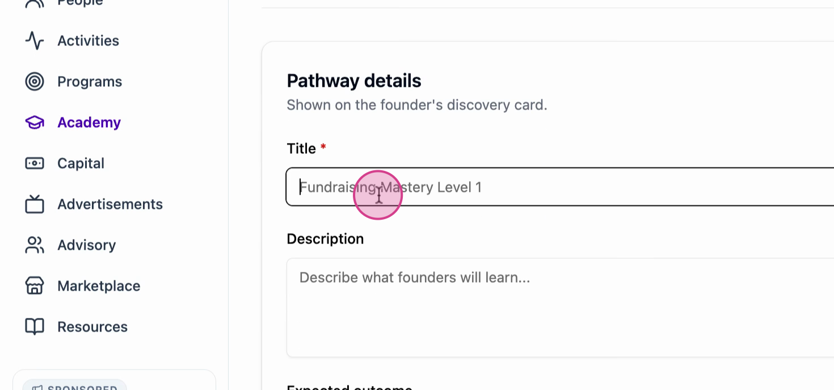Click the Resources open book icon
Viewport: 834px width, 390px height.
click(x=35, y=327)
